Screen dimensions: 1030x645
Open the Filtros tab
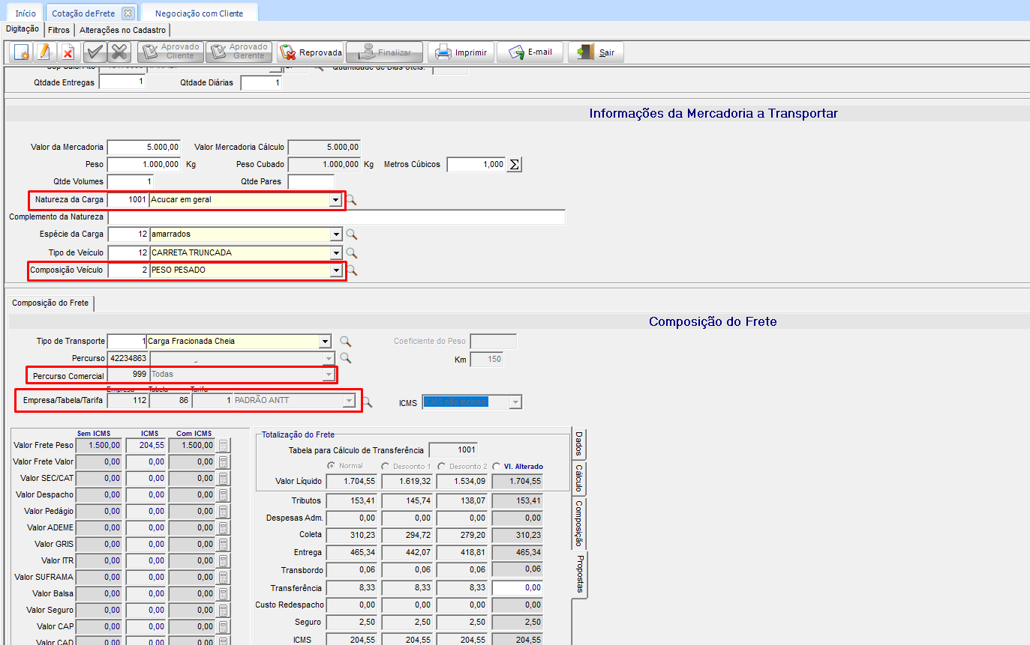pyautogui.click(x=59, y=30)
